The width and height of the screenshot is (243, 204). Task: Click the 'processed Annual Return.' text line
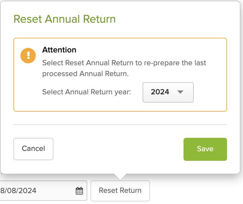click(85, 74)
